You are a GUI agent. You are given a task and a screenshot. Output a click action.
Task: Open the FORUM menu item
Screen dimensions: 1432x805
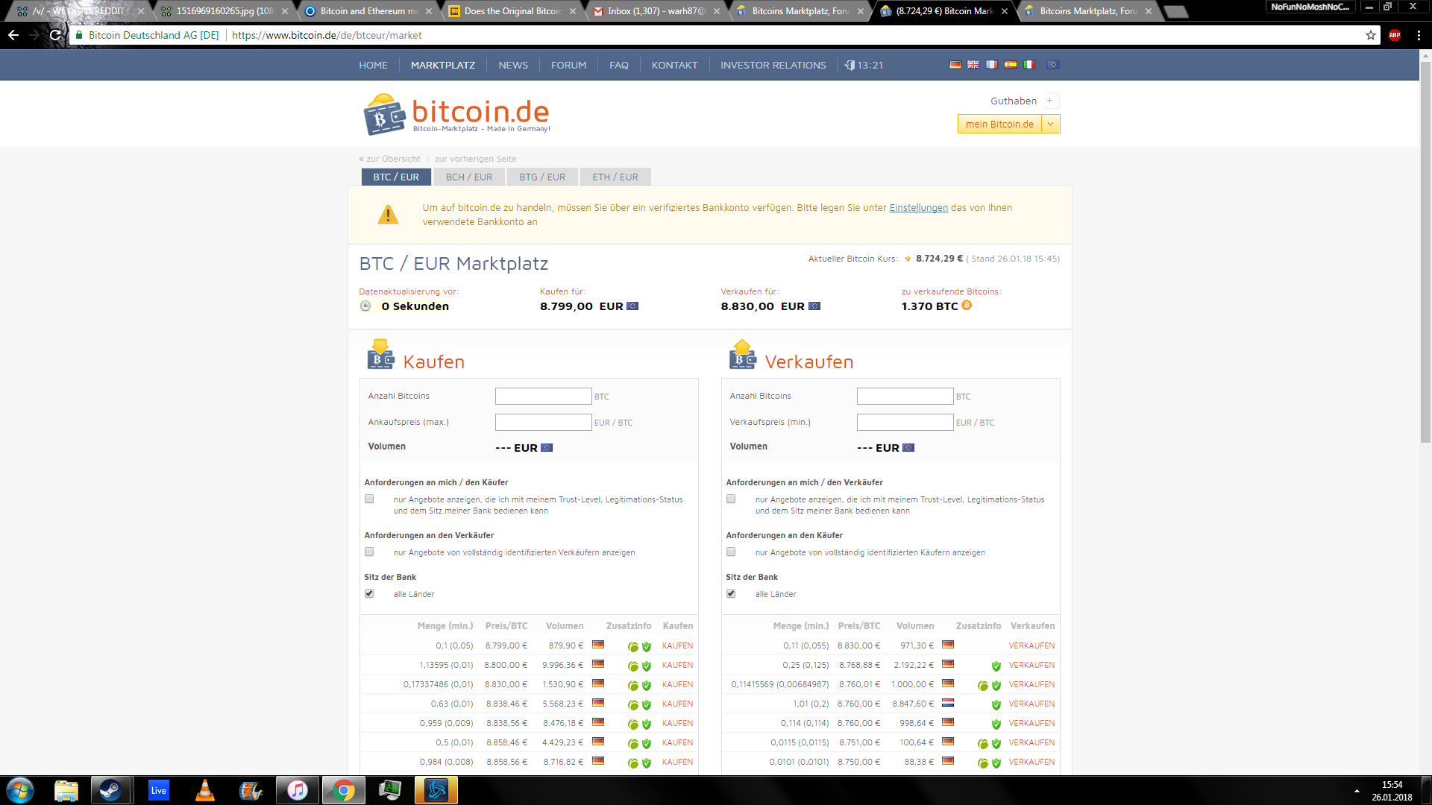568,66
